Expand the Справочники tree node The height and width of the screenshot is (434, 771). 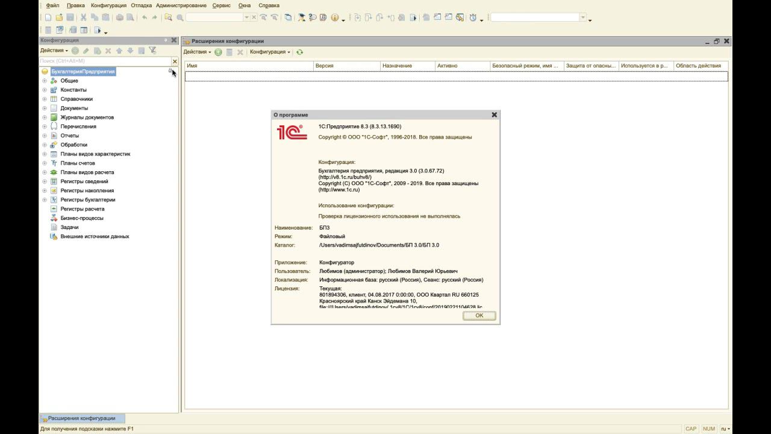coord(44,99)
